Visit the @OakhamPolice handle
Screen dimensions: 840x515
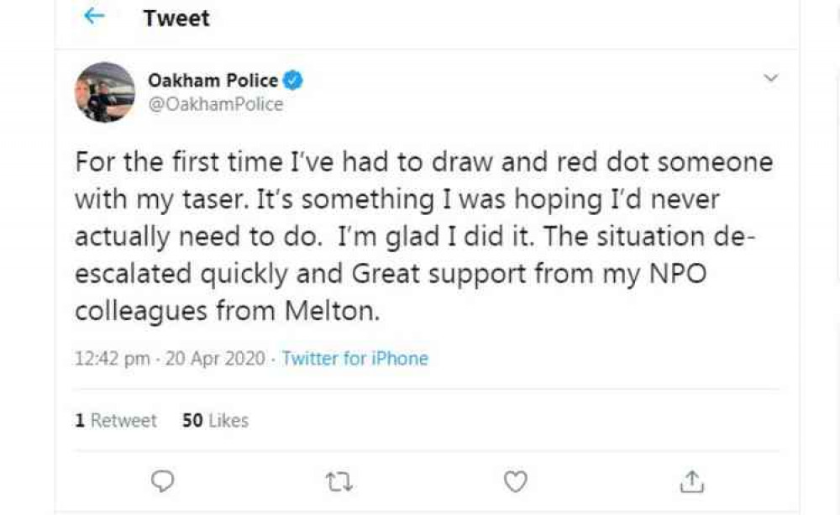215,104
